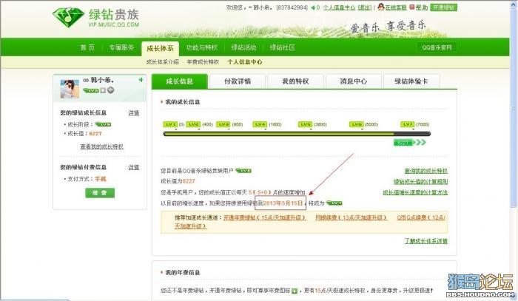The height and width of the screenshot is (301, 518).
Task: Go to QQ音乐官网 button
Action: tap(437, 47)
